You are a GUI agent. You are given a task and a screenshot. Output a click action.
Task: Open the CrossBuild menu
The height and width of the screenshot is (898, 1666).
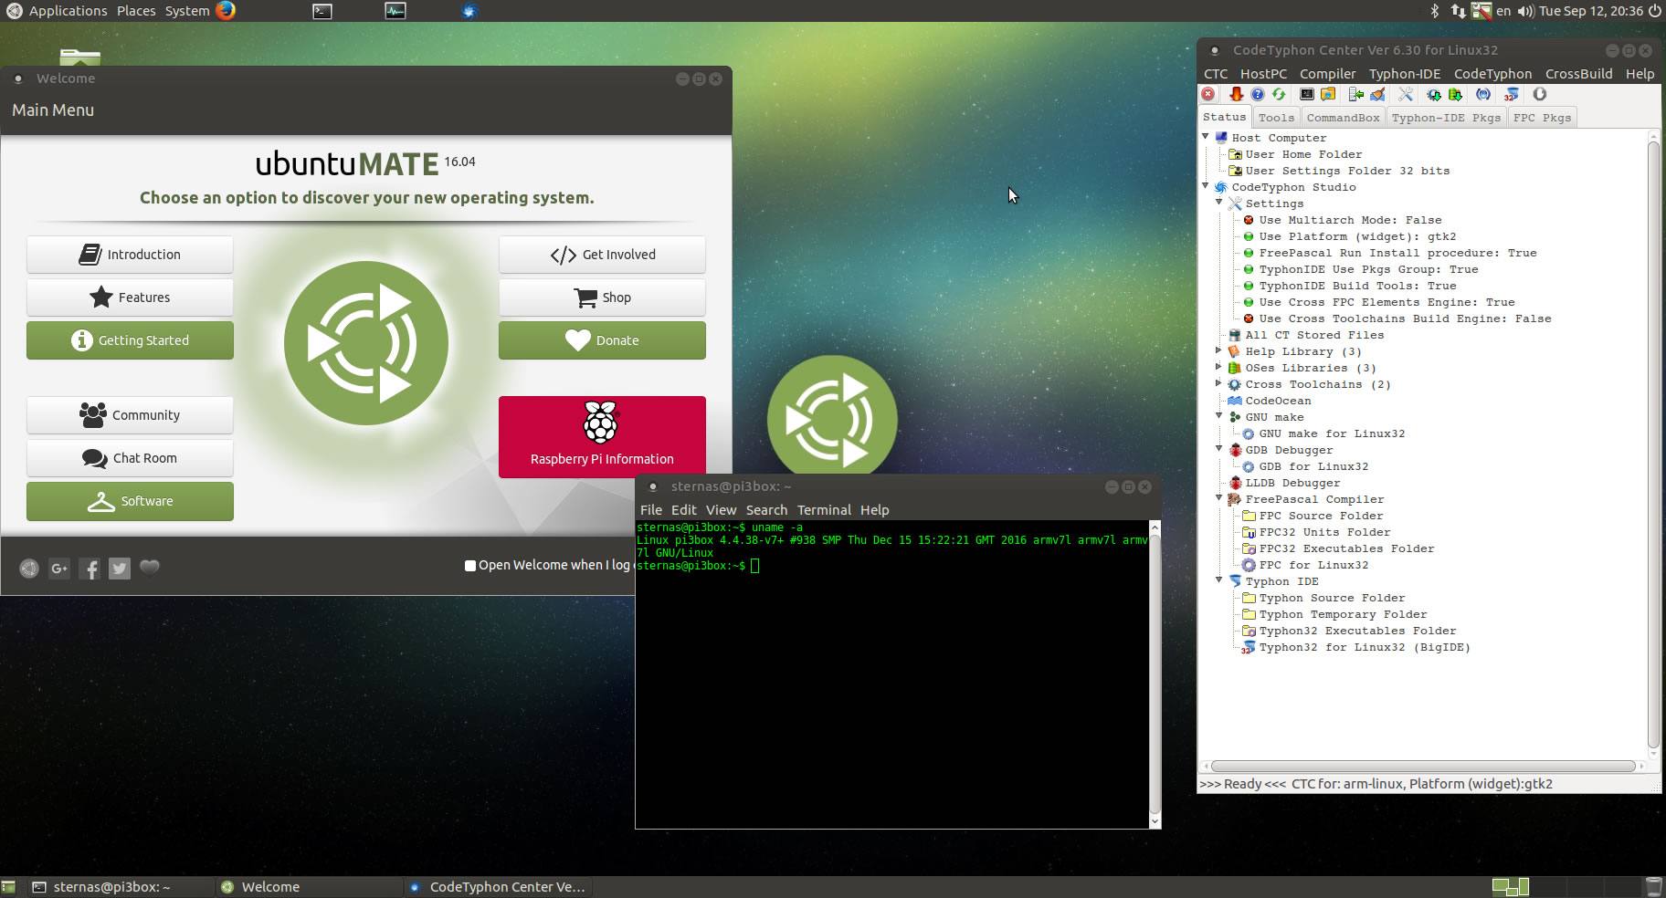click(1578, 74)
